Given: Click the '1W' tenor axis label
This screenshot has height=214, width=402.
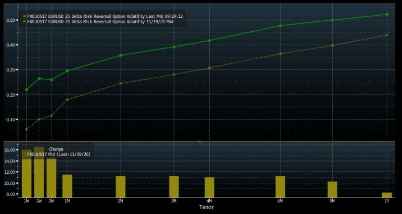Looking at the screenshot, I should [x=26, y=201].
